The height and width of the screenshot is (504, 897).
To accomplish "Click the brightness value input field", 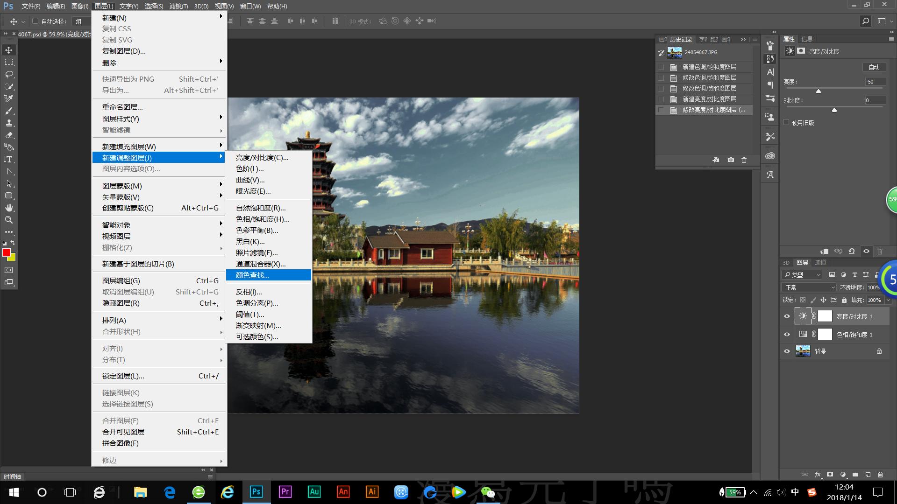I will pyautogui.click(x=875, y=82).
